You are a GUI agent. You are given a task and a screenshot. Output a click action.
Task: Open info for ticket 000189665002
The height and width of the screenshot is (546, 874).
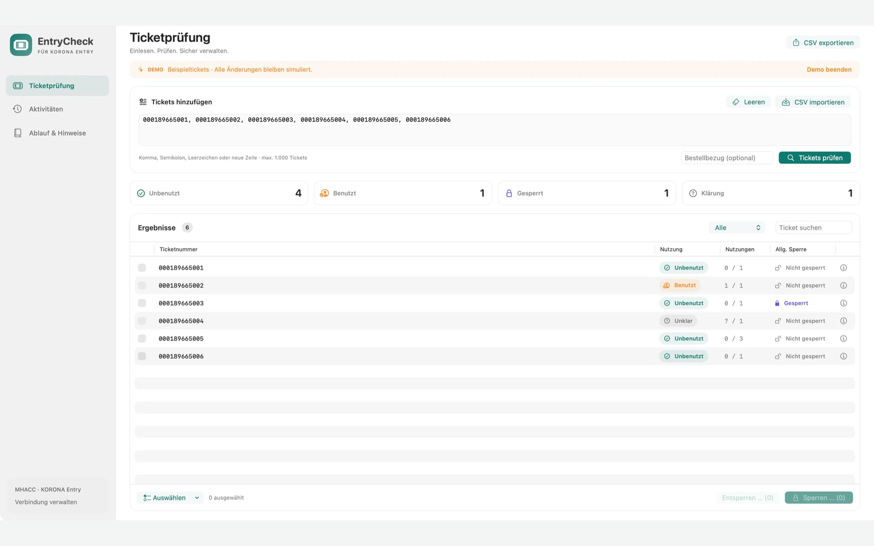[843, 285]
